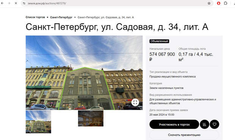
Task: Go to Санкт-Петербург breadcrumb link
Action: click(x=61, y=17)
